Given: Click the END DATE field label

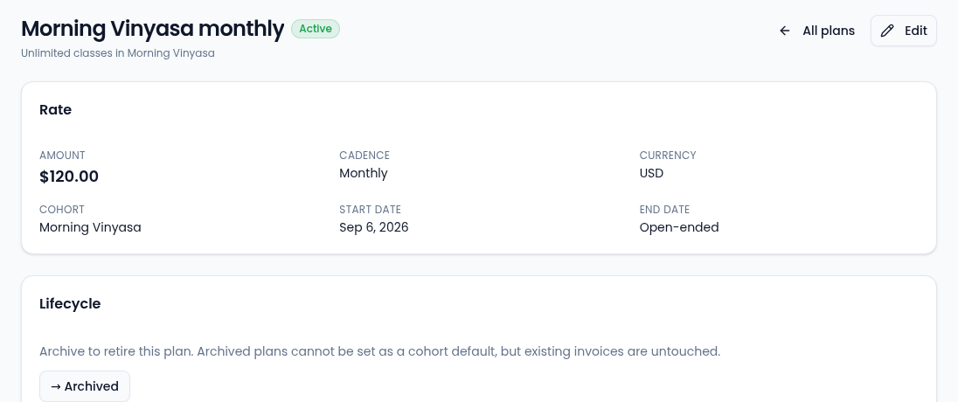Looking at the screenshot, I should click(x=664, y=210).
